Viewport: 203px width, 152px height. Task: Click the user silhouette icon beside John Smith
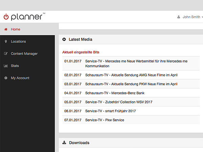179,17
